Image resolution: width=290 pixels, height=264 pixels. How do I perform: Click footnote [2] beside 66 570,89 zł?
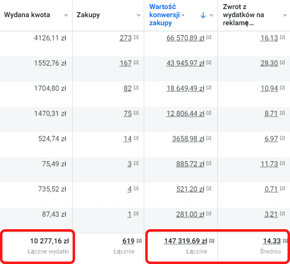(209, 37)
